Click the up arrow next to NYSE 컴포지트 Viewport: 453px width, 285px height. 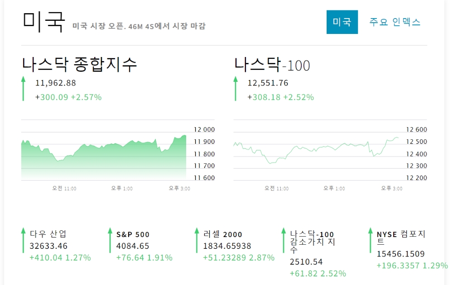[371, 240]
